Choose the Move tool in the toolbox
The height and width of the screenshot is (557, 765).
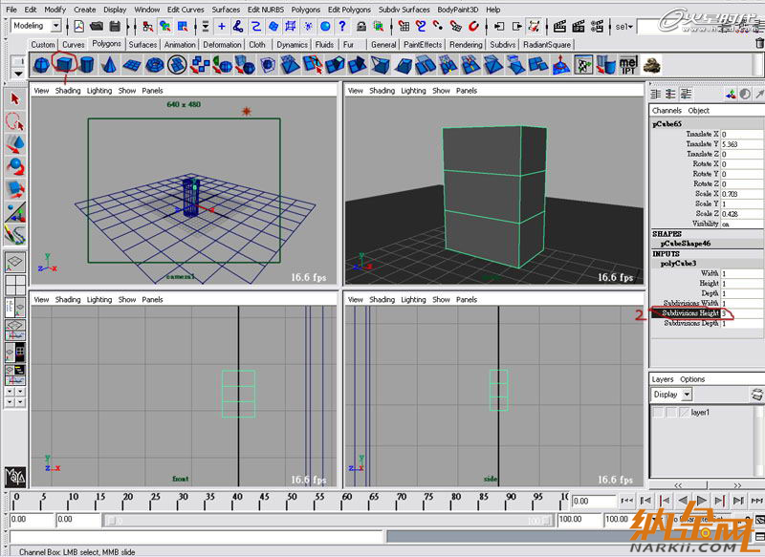pyautogui.click(x=15, y=143)
